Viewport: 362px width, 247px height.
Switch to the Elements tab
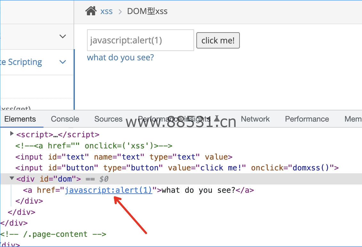[x=20, y=119]
